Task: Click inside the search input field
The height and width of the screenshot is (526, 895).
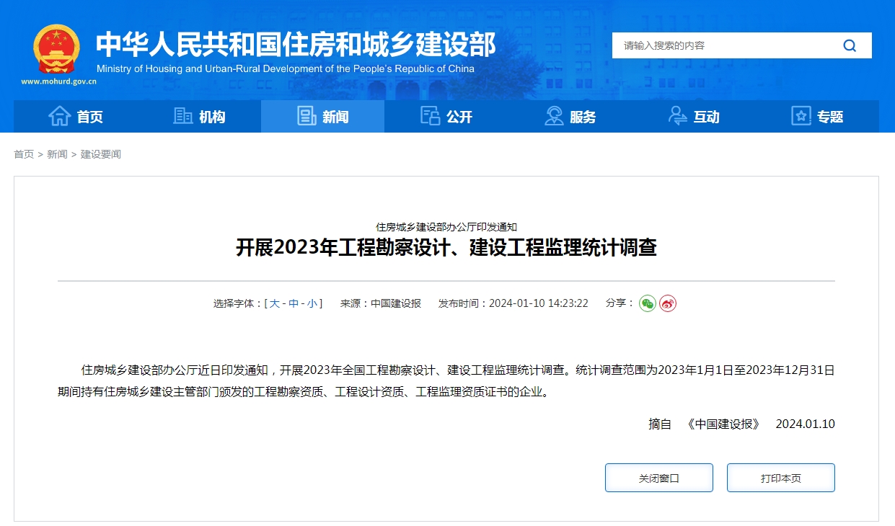Action: click(721, 45)
